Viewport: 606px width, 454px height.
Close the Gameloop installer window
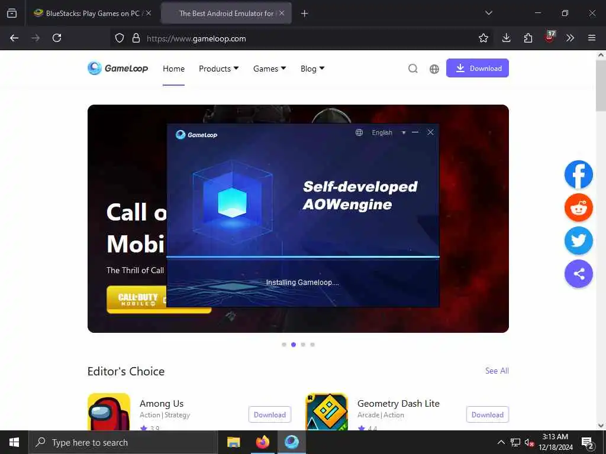(x=430, y=132)
